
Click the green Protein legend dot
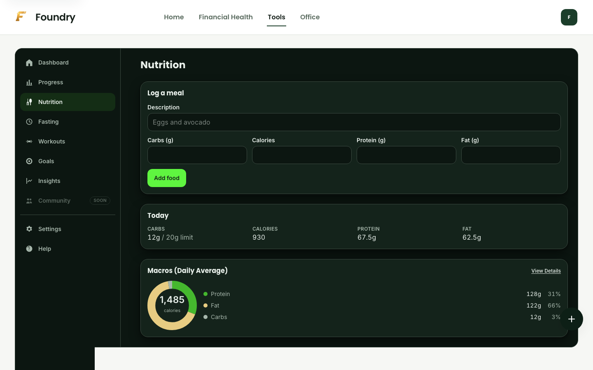(205, 294)
